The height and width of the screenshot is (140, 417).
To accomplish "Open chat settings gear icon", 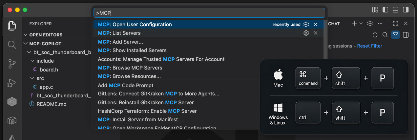I will tap(370, 24).
